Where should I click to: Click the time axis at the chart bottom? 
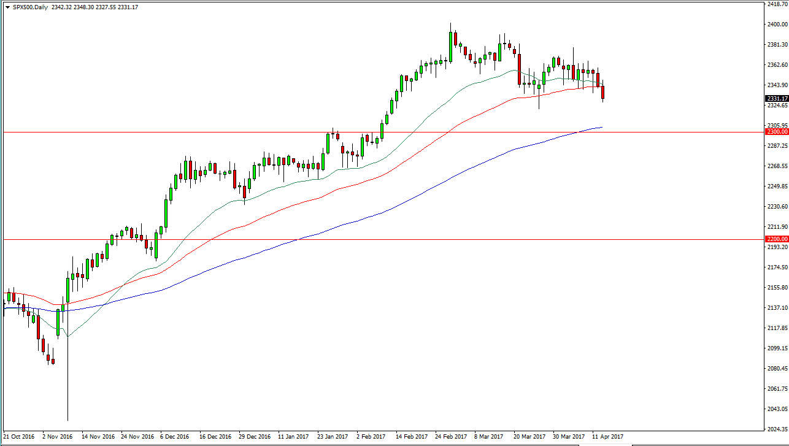[368, 437]
